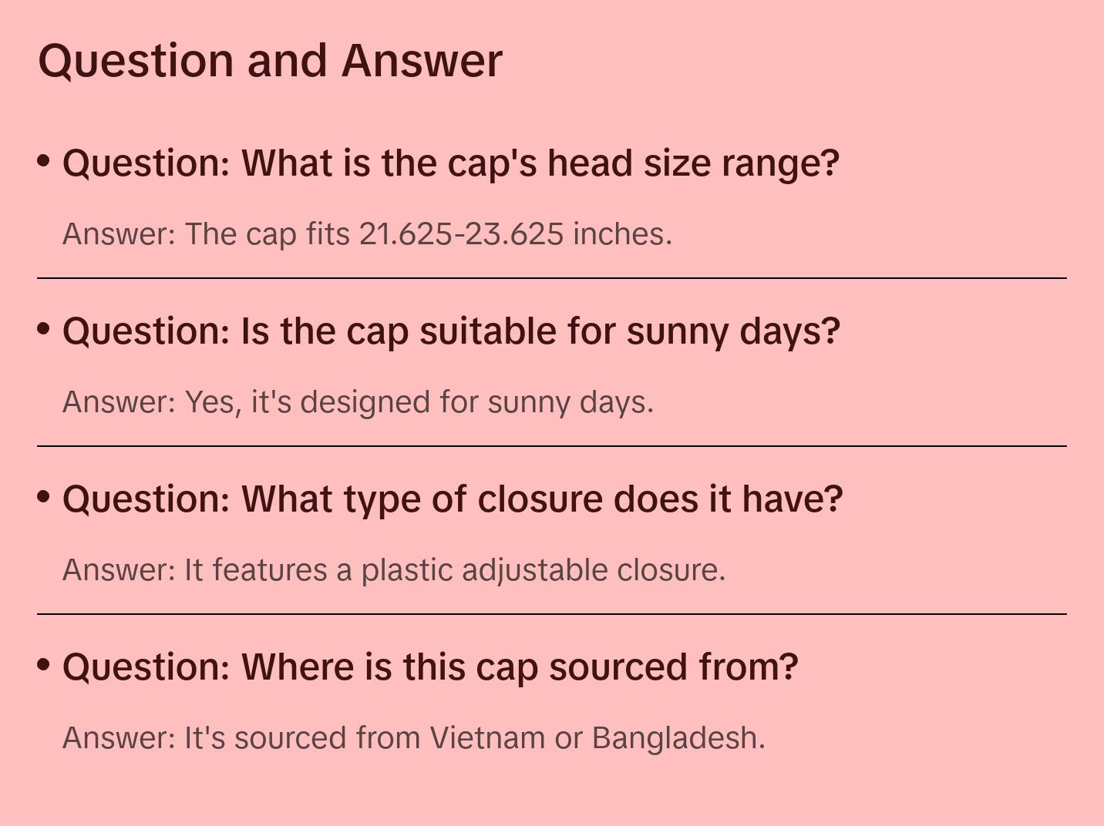Select the question about closure type

[453, 499]
